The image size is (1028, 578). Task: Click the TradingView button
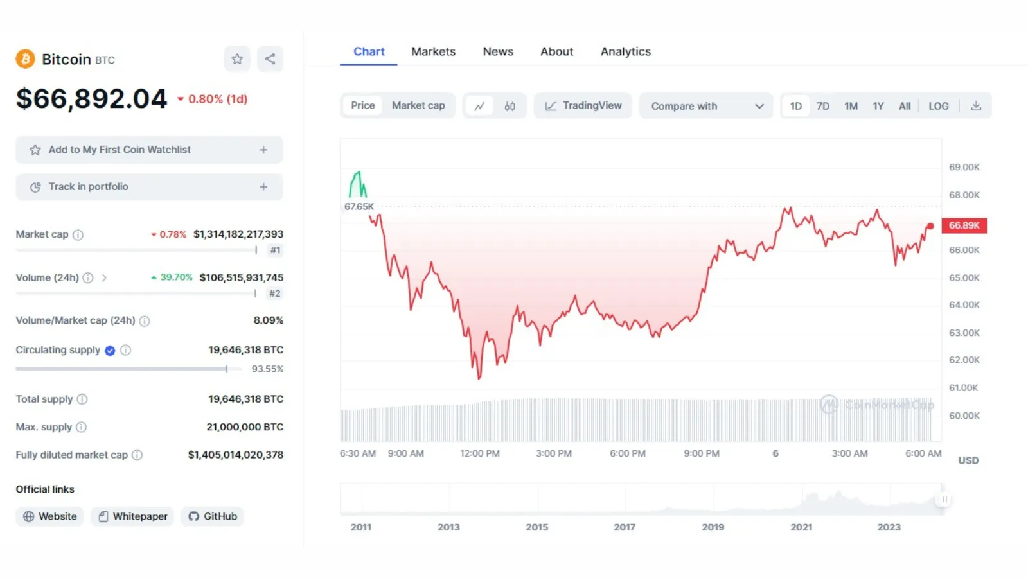[x=583, y=106]
